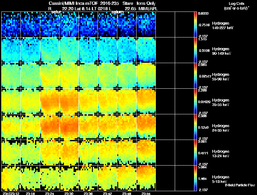Select the 23:54 panel in the 149-227 keV row
257x195 pixels.
click(146, 25)
